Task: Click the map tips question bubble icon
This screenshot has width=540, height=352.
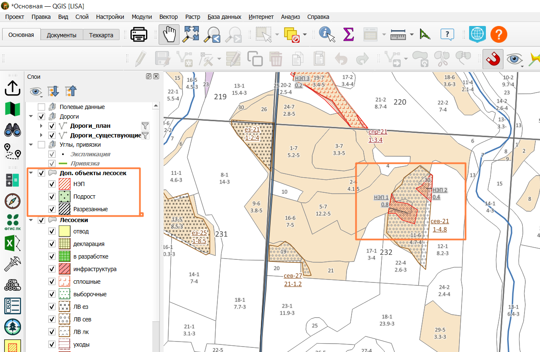Action: (447, 34)
